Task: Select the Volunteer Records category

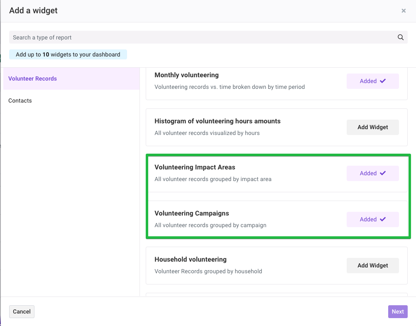Action: coord(71,78)
